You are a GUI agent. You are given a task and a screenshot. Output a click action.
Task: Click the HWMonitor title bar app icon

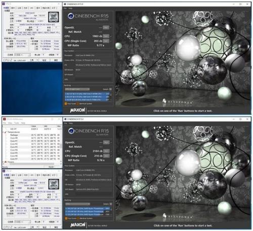5,119
